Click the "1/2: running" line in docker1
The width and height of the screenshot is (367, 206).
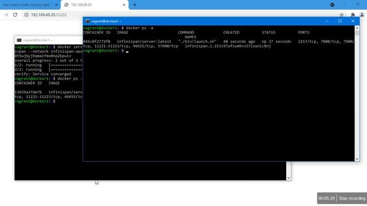pos(48,65)
